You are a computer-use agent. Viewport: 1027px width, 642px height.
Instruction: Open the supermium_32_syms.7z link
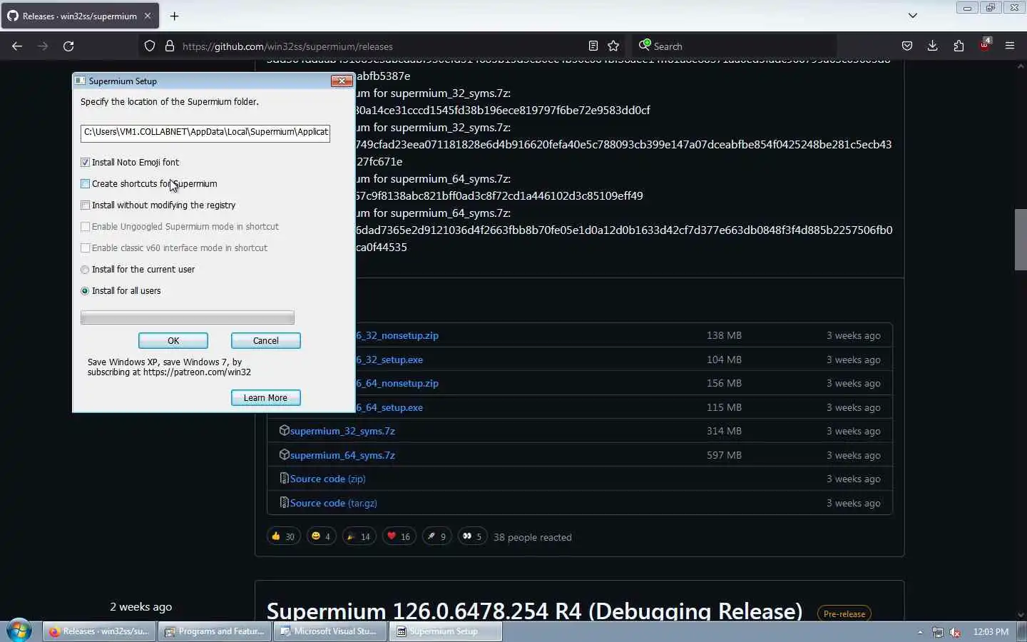[342, 431]
